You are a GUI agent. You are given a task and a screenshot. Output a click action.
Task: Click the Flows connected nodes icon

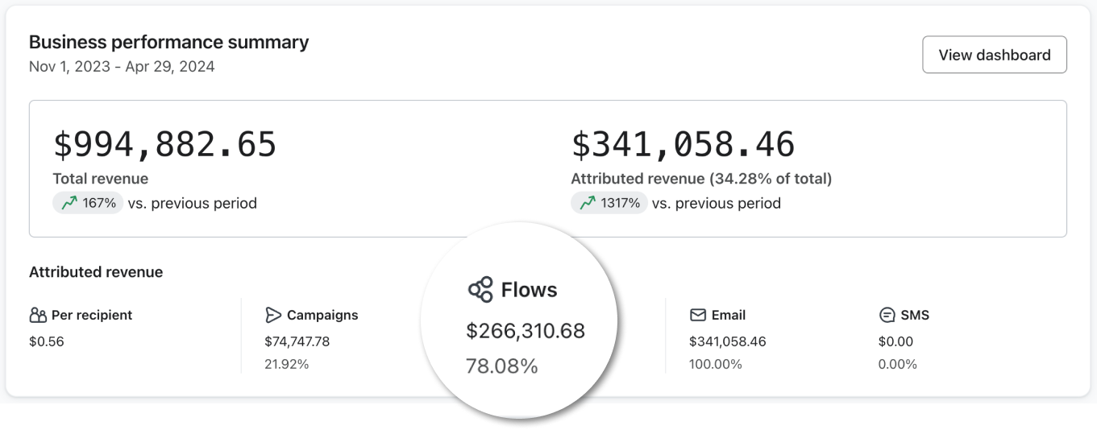480,290
